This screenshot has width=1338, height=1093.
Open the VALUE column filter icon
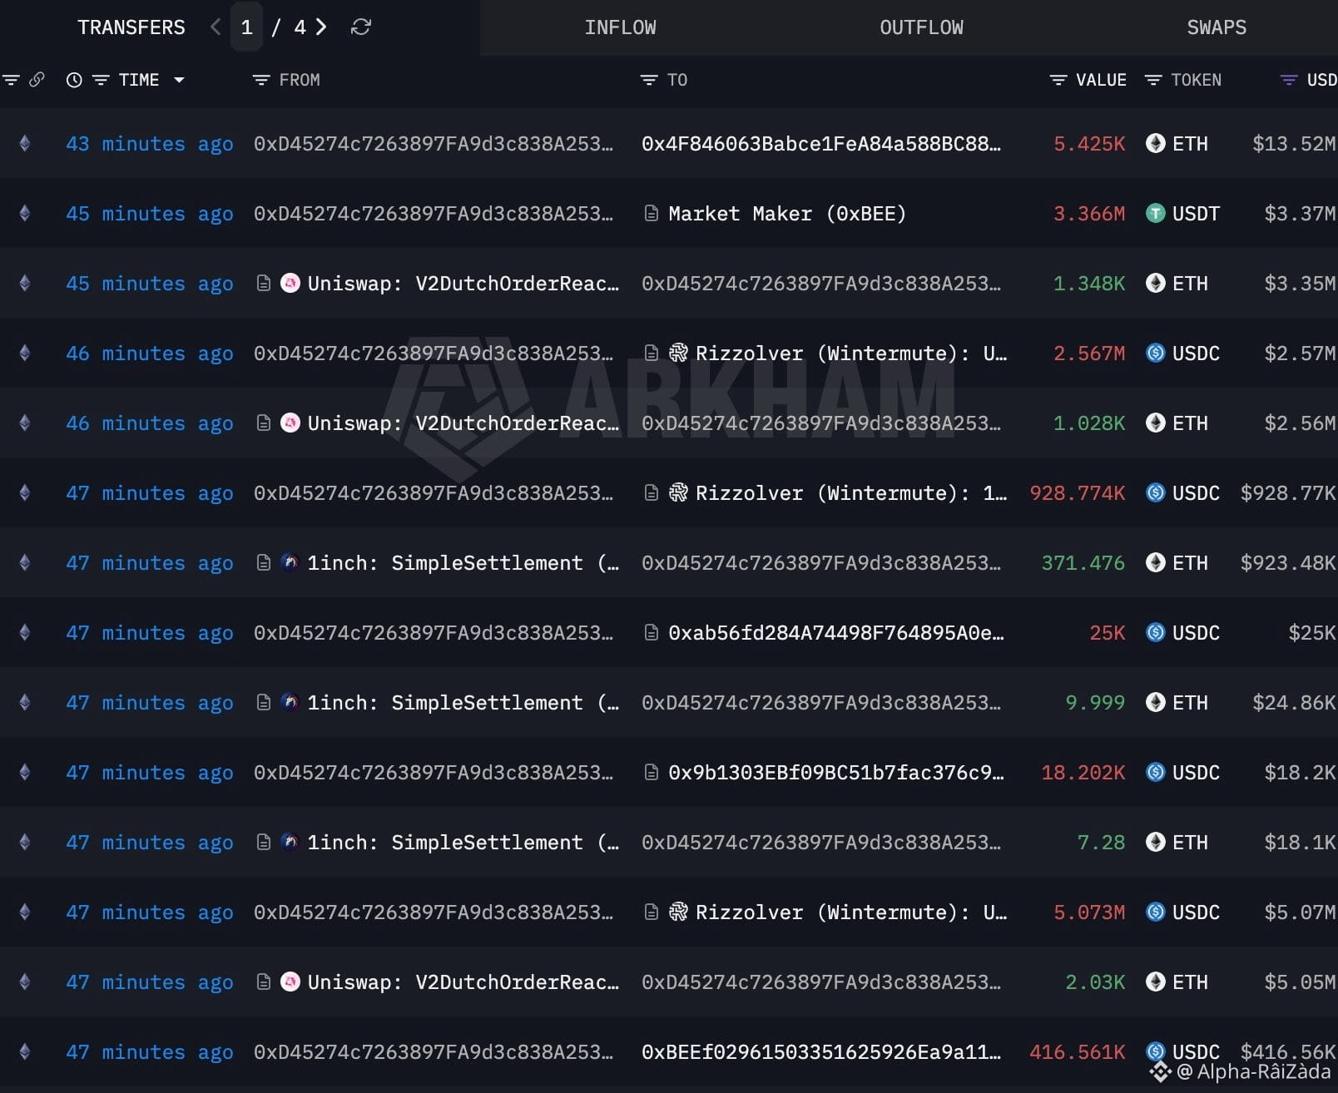(1058, 80)
